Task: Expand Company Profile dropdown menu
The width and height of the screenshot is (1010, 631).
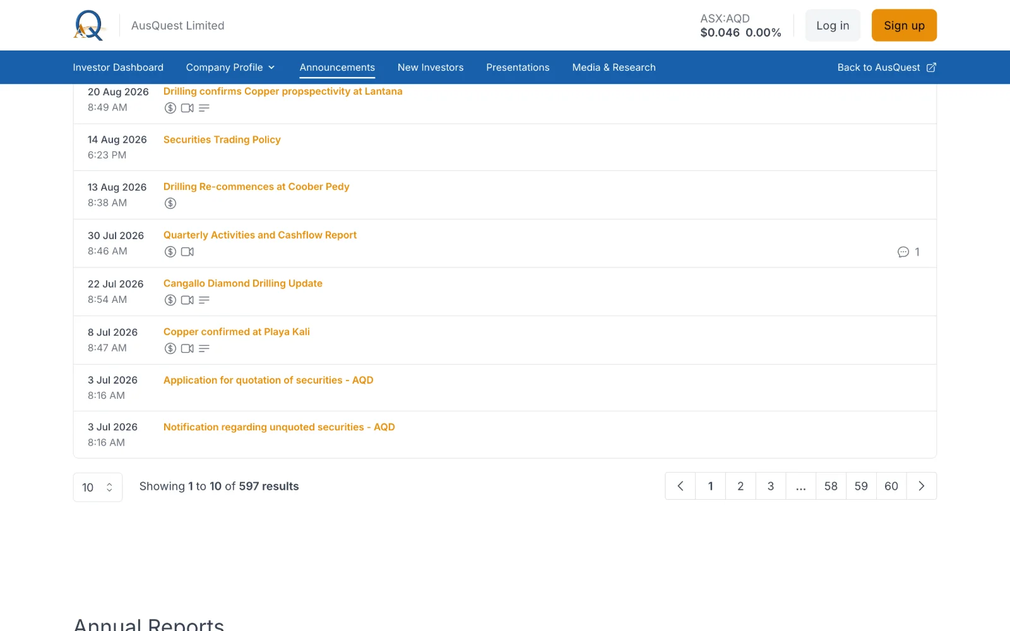Action: coord(230,68)
